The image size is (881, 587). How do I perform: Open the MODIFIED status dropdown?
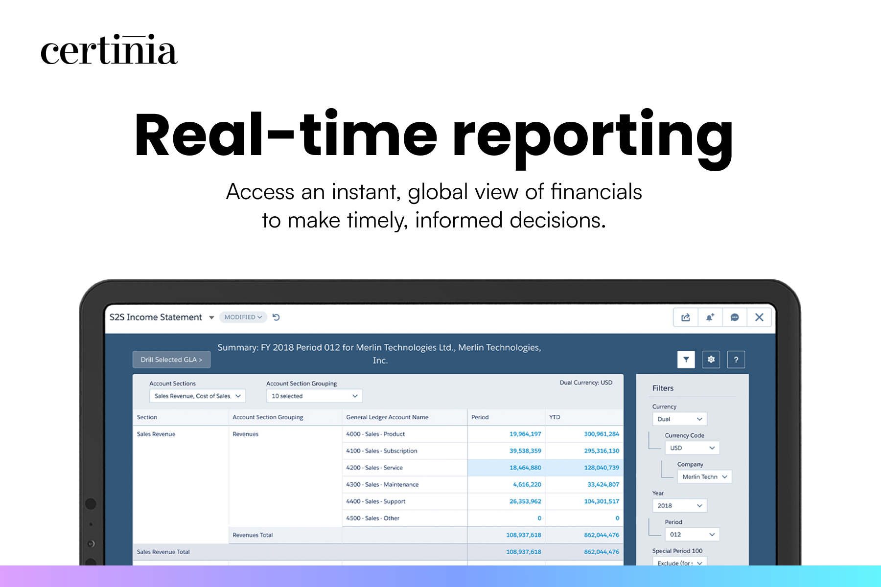[x=243, y=317]
